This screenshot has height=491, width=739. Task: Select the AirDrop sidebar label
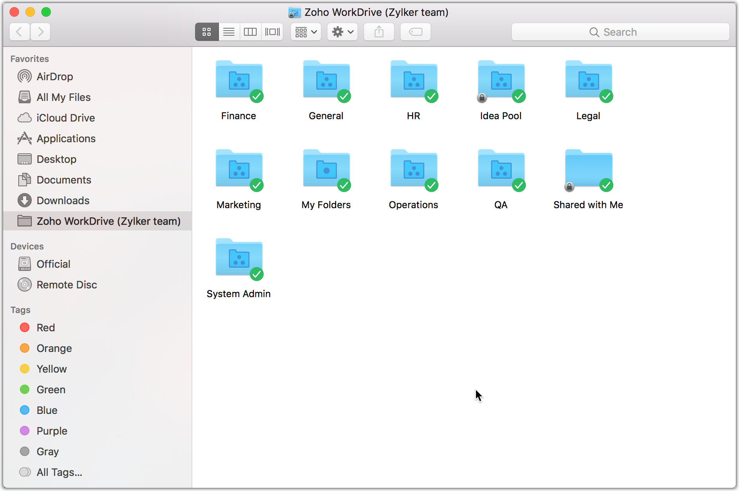[x=55, y=76]
